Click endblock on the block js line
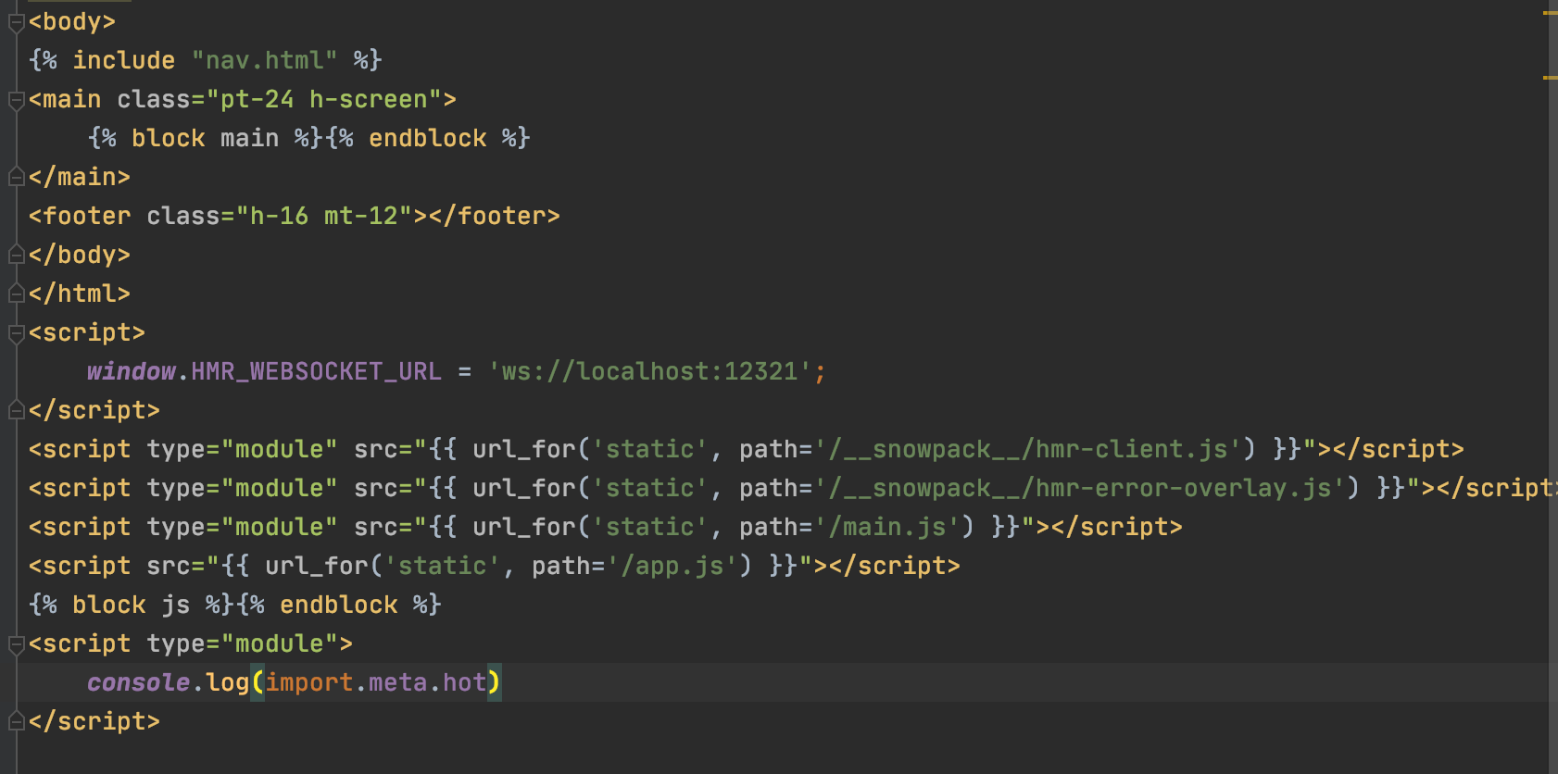 [339, 605]
